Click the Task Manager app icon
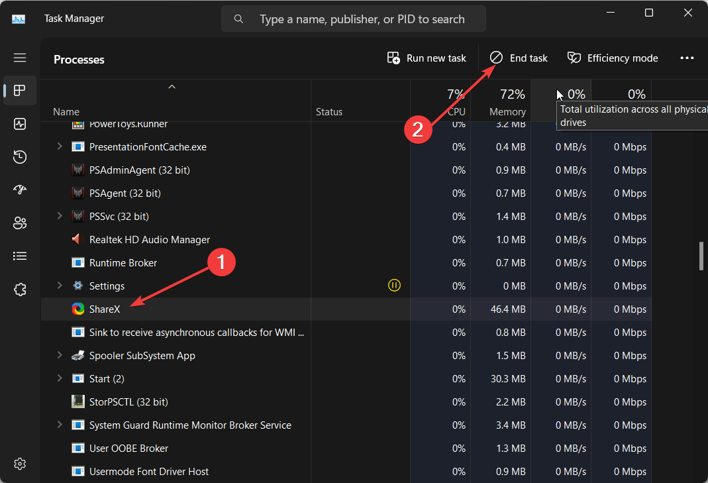The image size is (708, 483). pos(19,19)
